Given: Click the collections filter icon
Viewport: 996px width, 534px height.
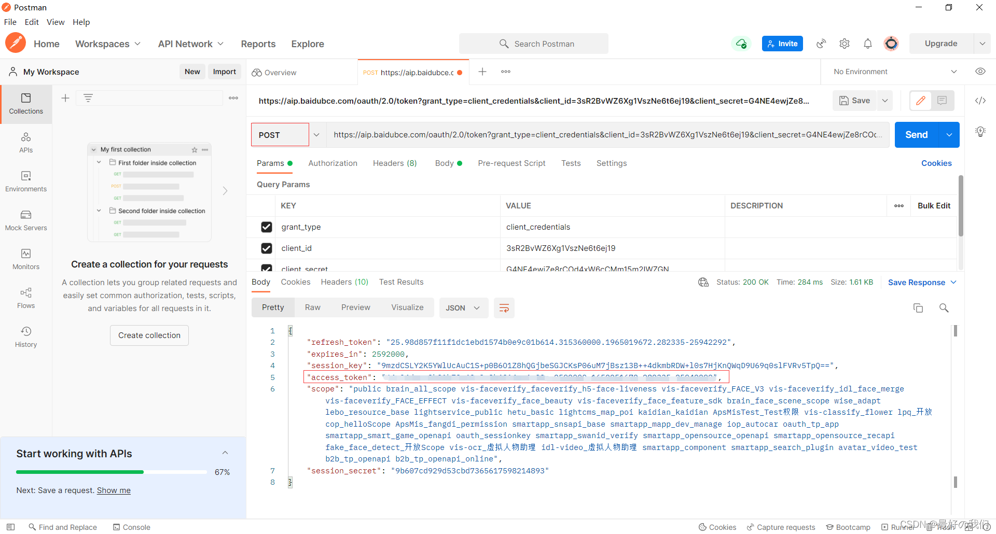Looking at the screenshot, I should (88, 98).
